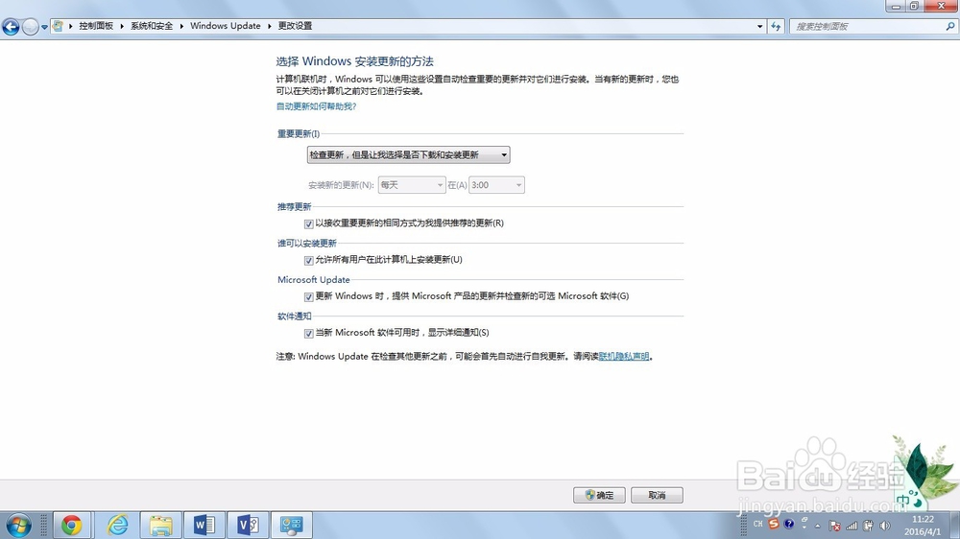Click the Control Panel taskbar icon
Viewport: 960px width, 539px height.
coord(292,525)
